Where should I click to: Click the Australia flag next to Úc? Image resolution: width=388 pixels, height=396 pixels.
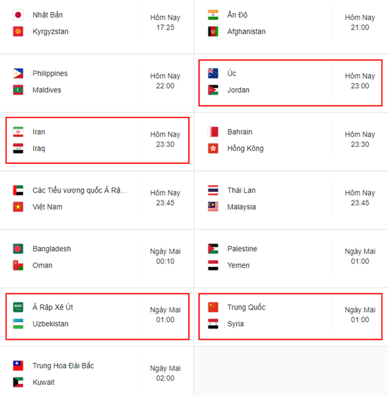(213, 73)
